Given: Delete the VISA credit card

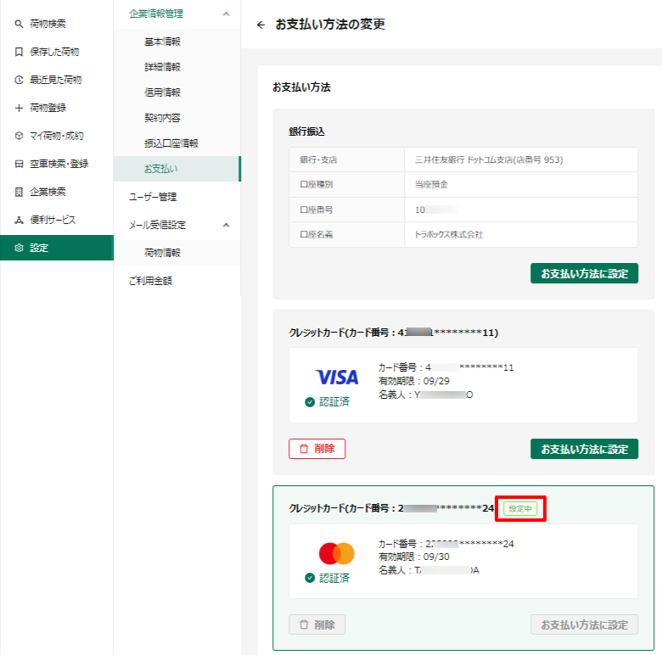Looking at the screenshot, I should (317, 449).
